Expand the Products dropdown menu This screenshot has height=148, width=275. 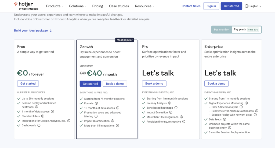click(55, 6)
